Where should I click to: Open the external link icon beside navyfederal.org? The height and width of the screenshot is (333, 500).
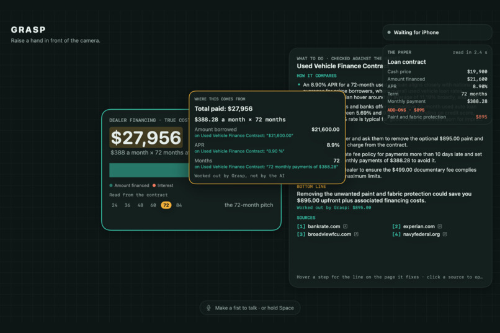[445, 234]
